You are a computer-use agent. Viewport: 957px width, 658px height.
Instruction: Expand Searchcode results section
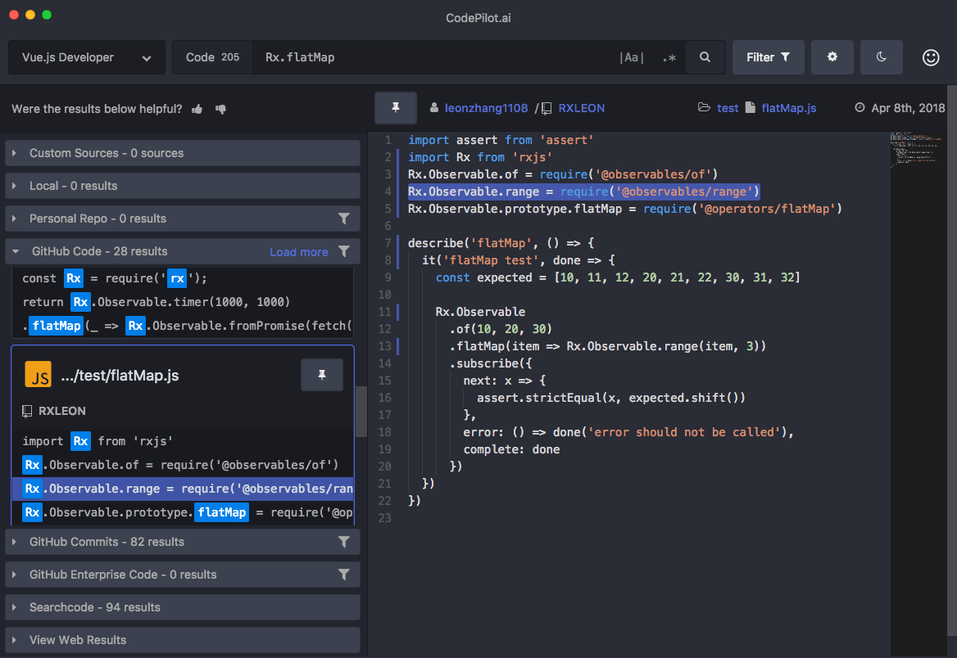pyautogui.click(x=183, y=607)
